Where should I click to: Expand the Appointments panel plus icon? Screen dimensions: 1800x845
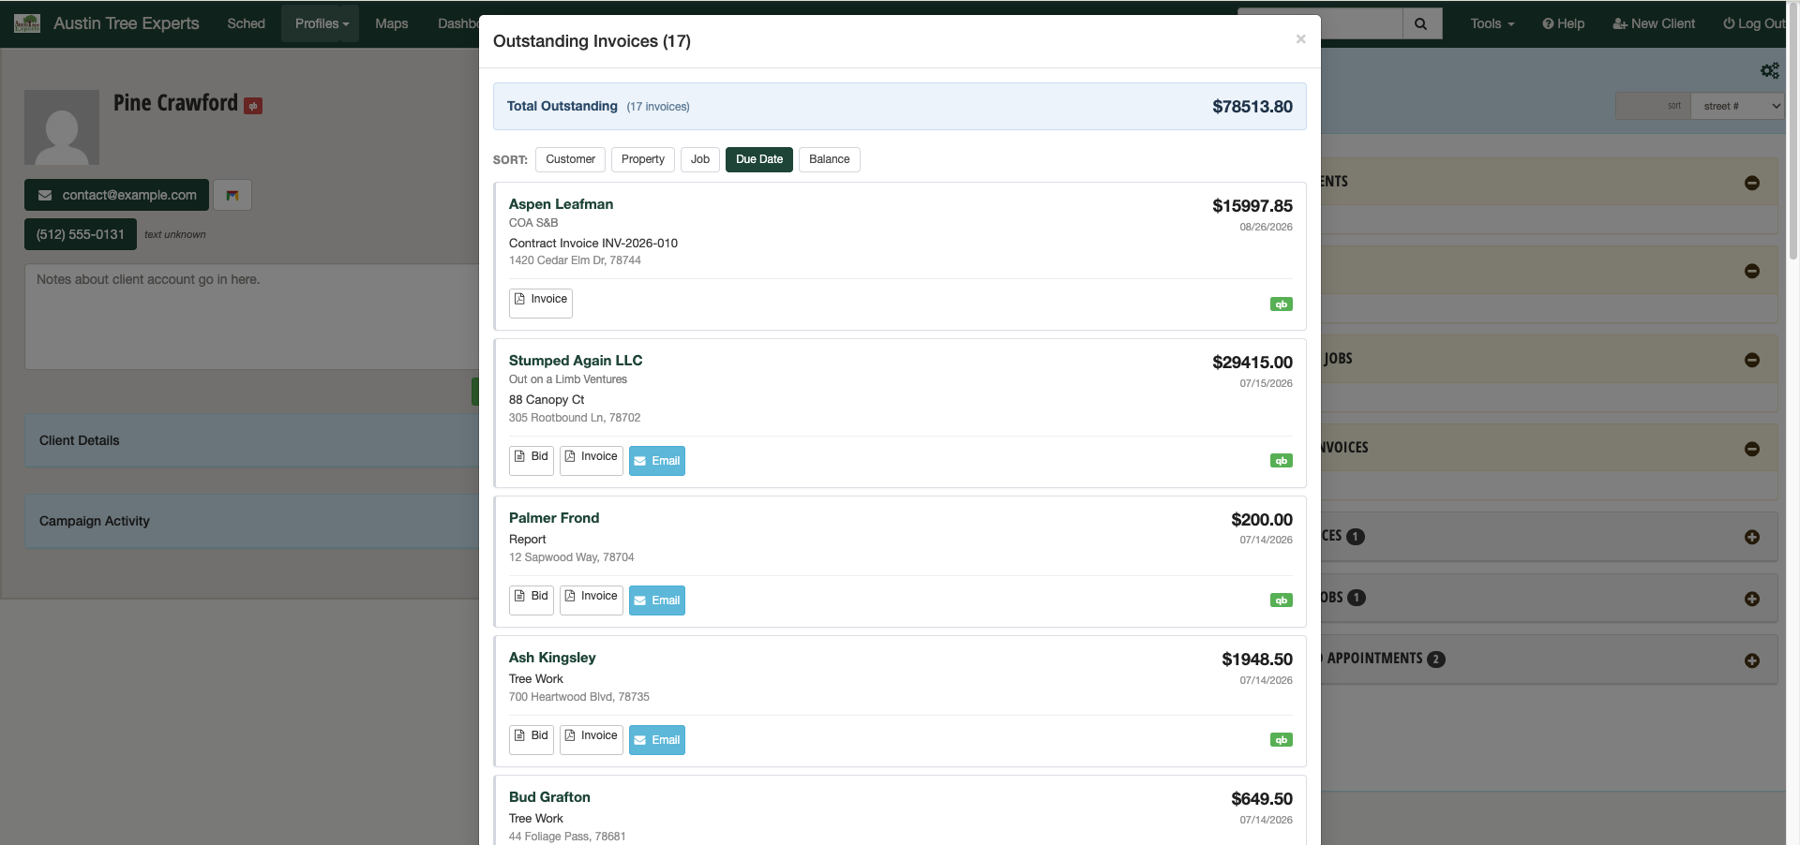(1751, 660)
